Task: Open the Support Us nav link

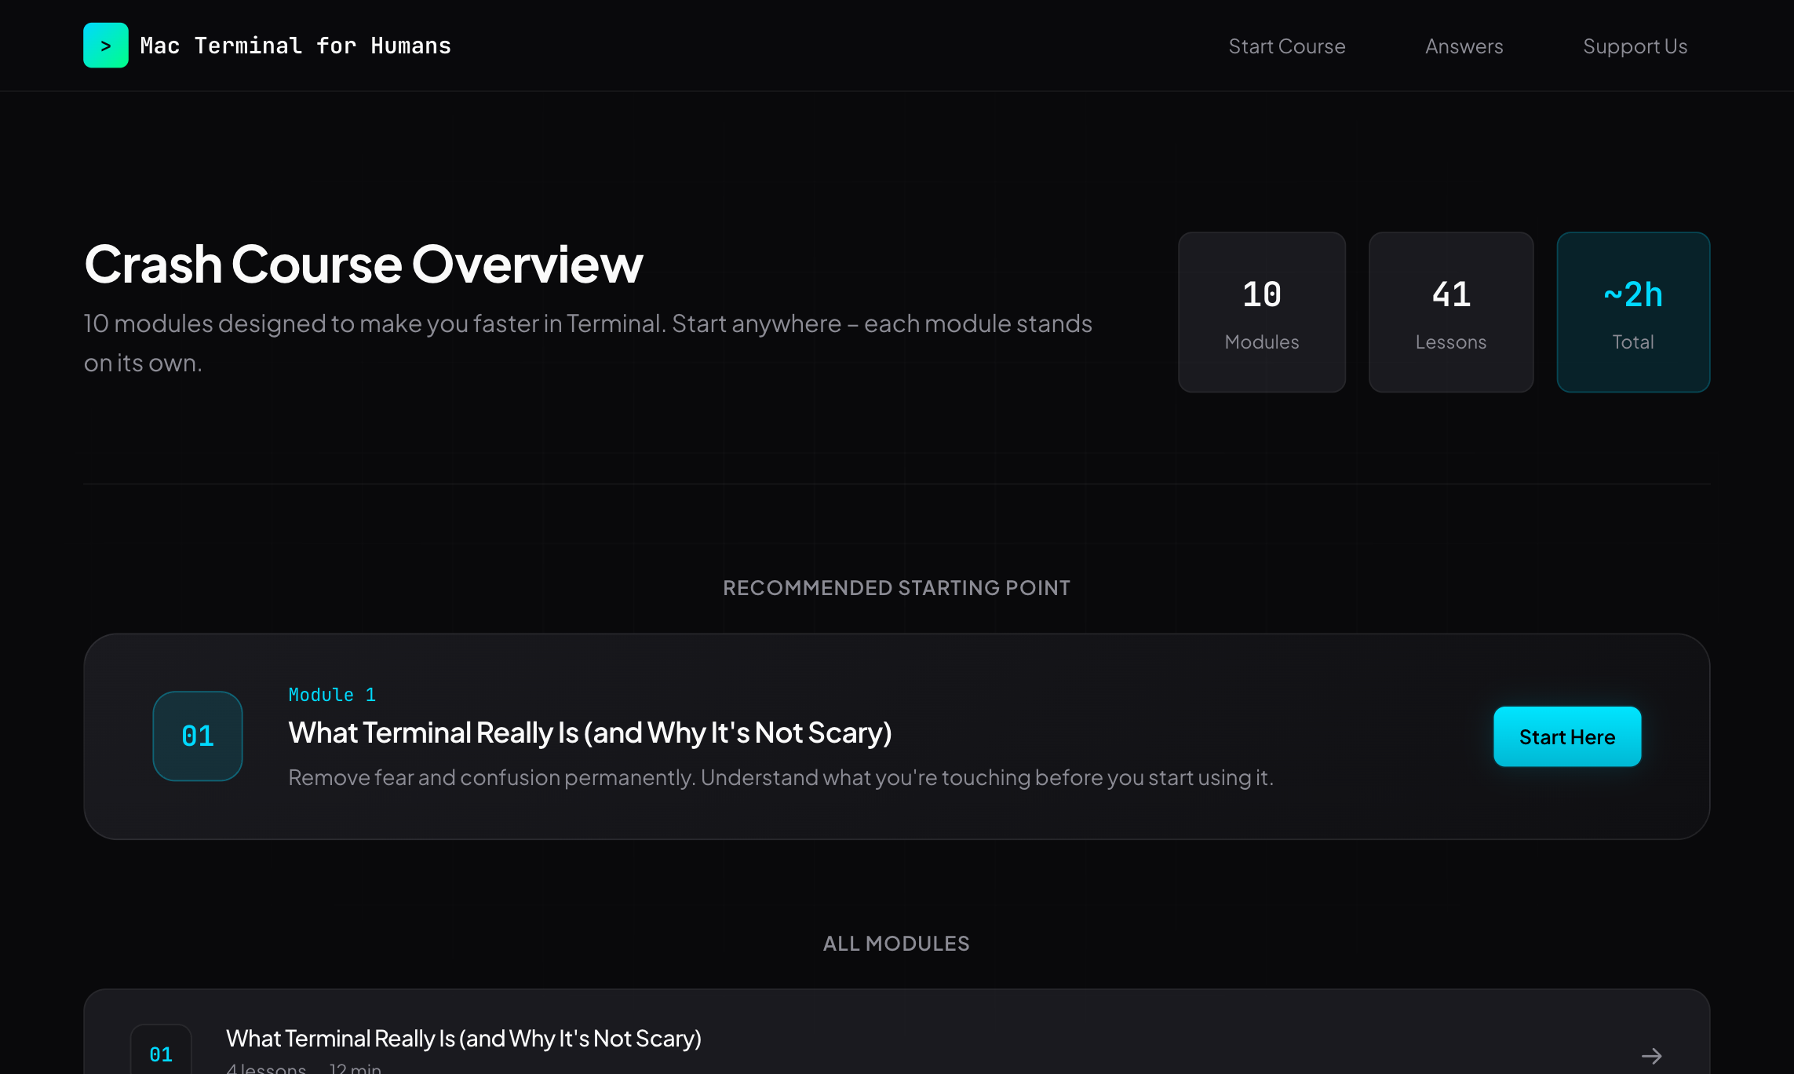Action: coord(1635,46)
